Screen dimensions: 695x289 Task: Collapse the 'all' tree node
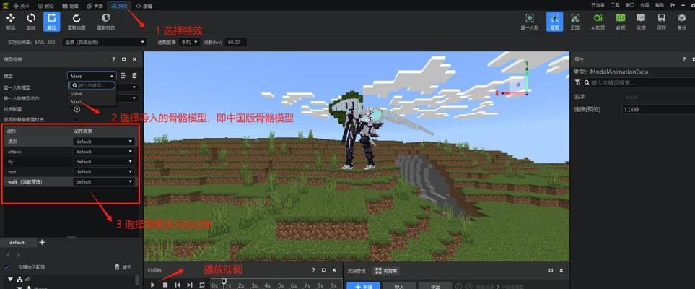(11, 279)
